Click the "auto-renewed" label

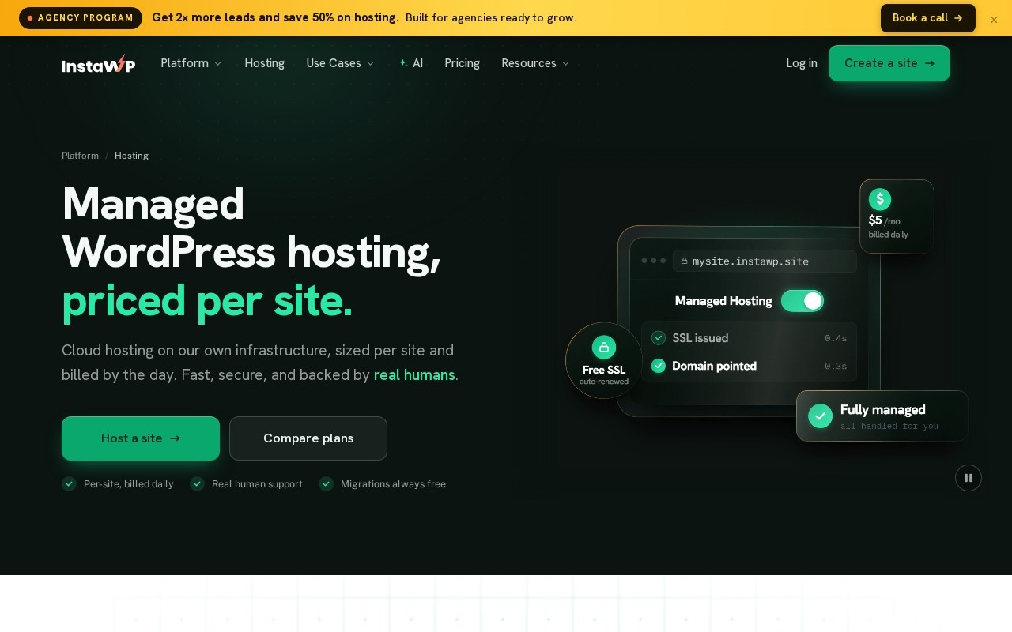[x=604, y=382]
